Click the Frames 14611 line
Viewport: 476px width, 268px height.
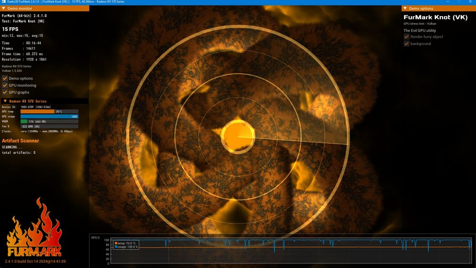tap(19, 49)
